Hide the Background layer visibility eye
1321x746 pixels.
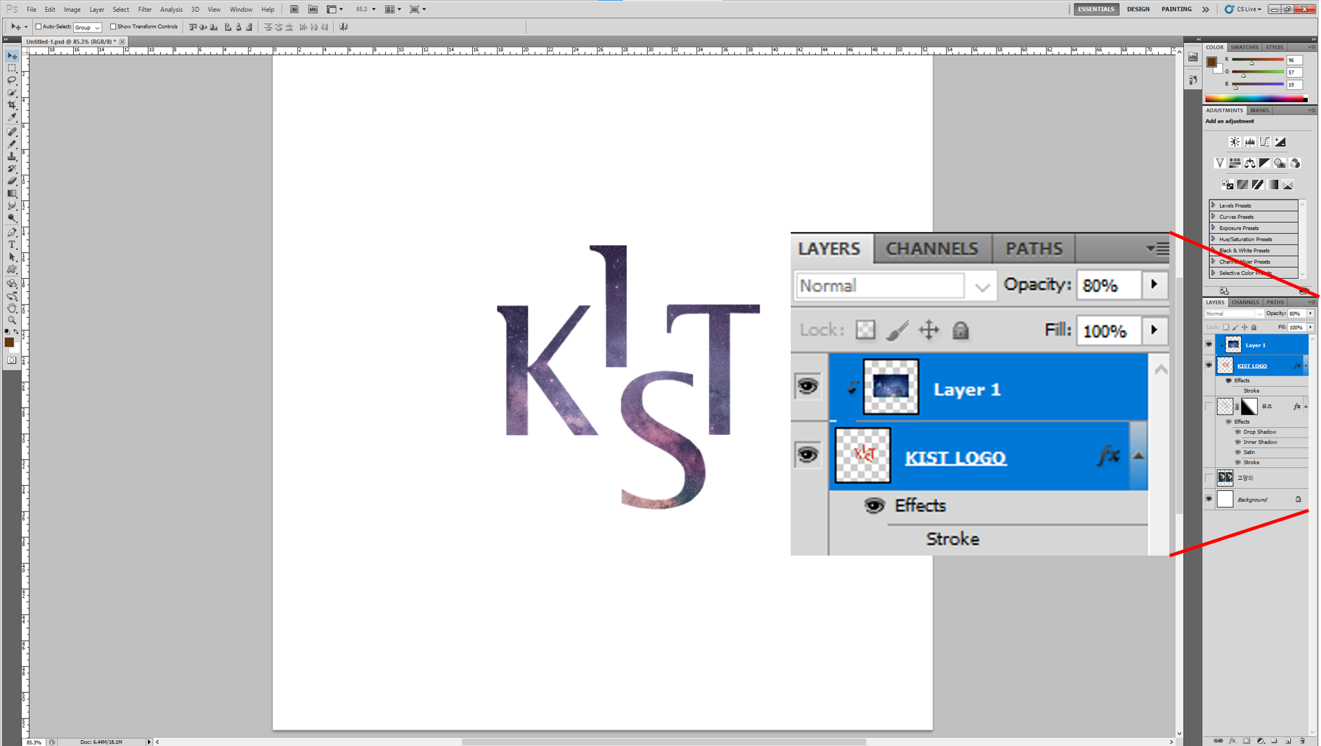pos(1209,499)
